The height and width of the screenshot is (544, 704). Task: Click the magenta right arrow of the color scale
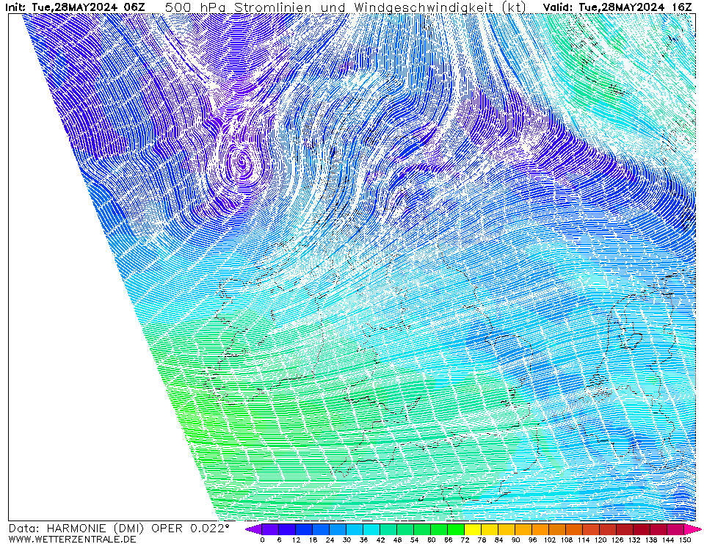pyautogui.click(x=692, y=529)
